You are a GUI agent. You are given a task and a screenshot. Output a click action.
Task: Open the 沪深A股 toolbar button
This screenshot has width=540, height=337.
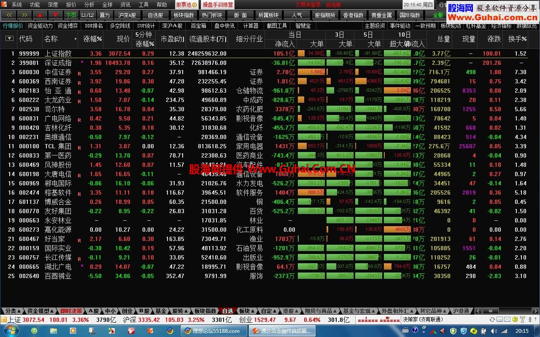coord(127,15)
